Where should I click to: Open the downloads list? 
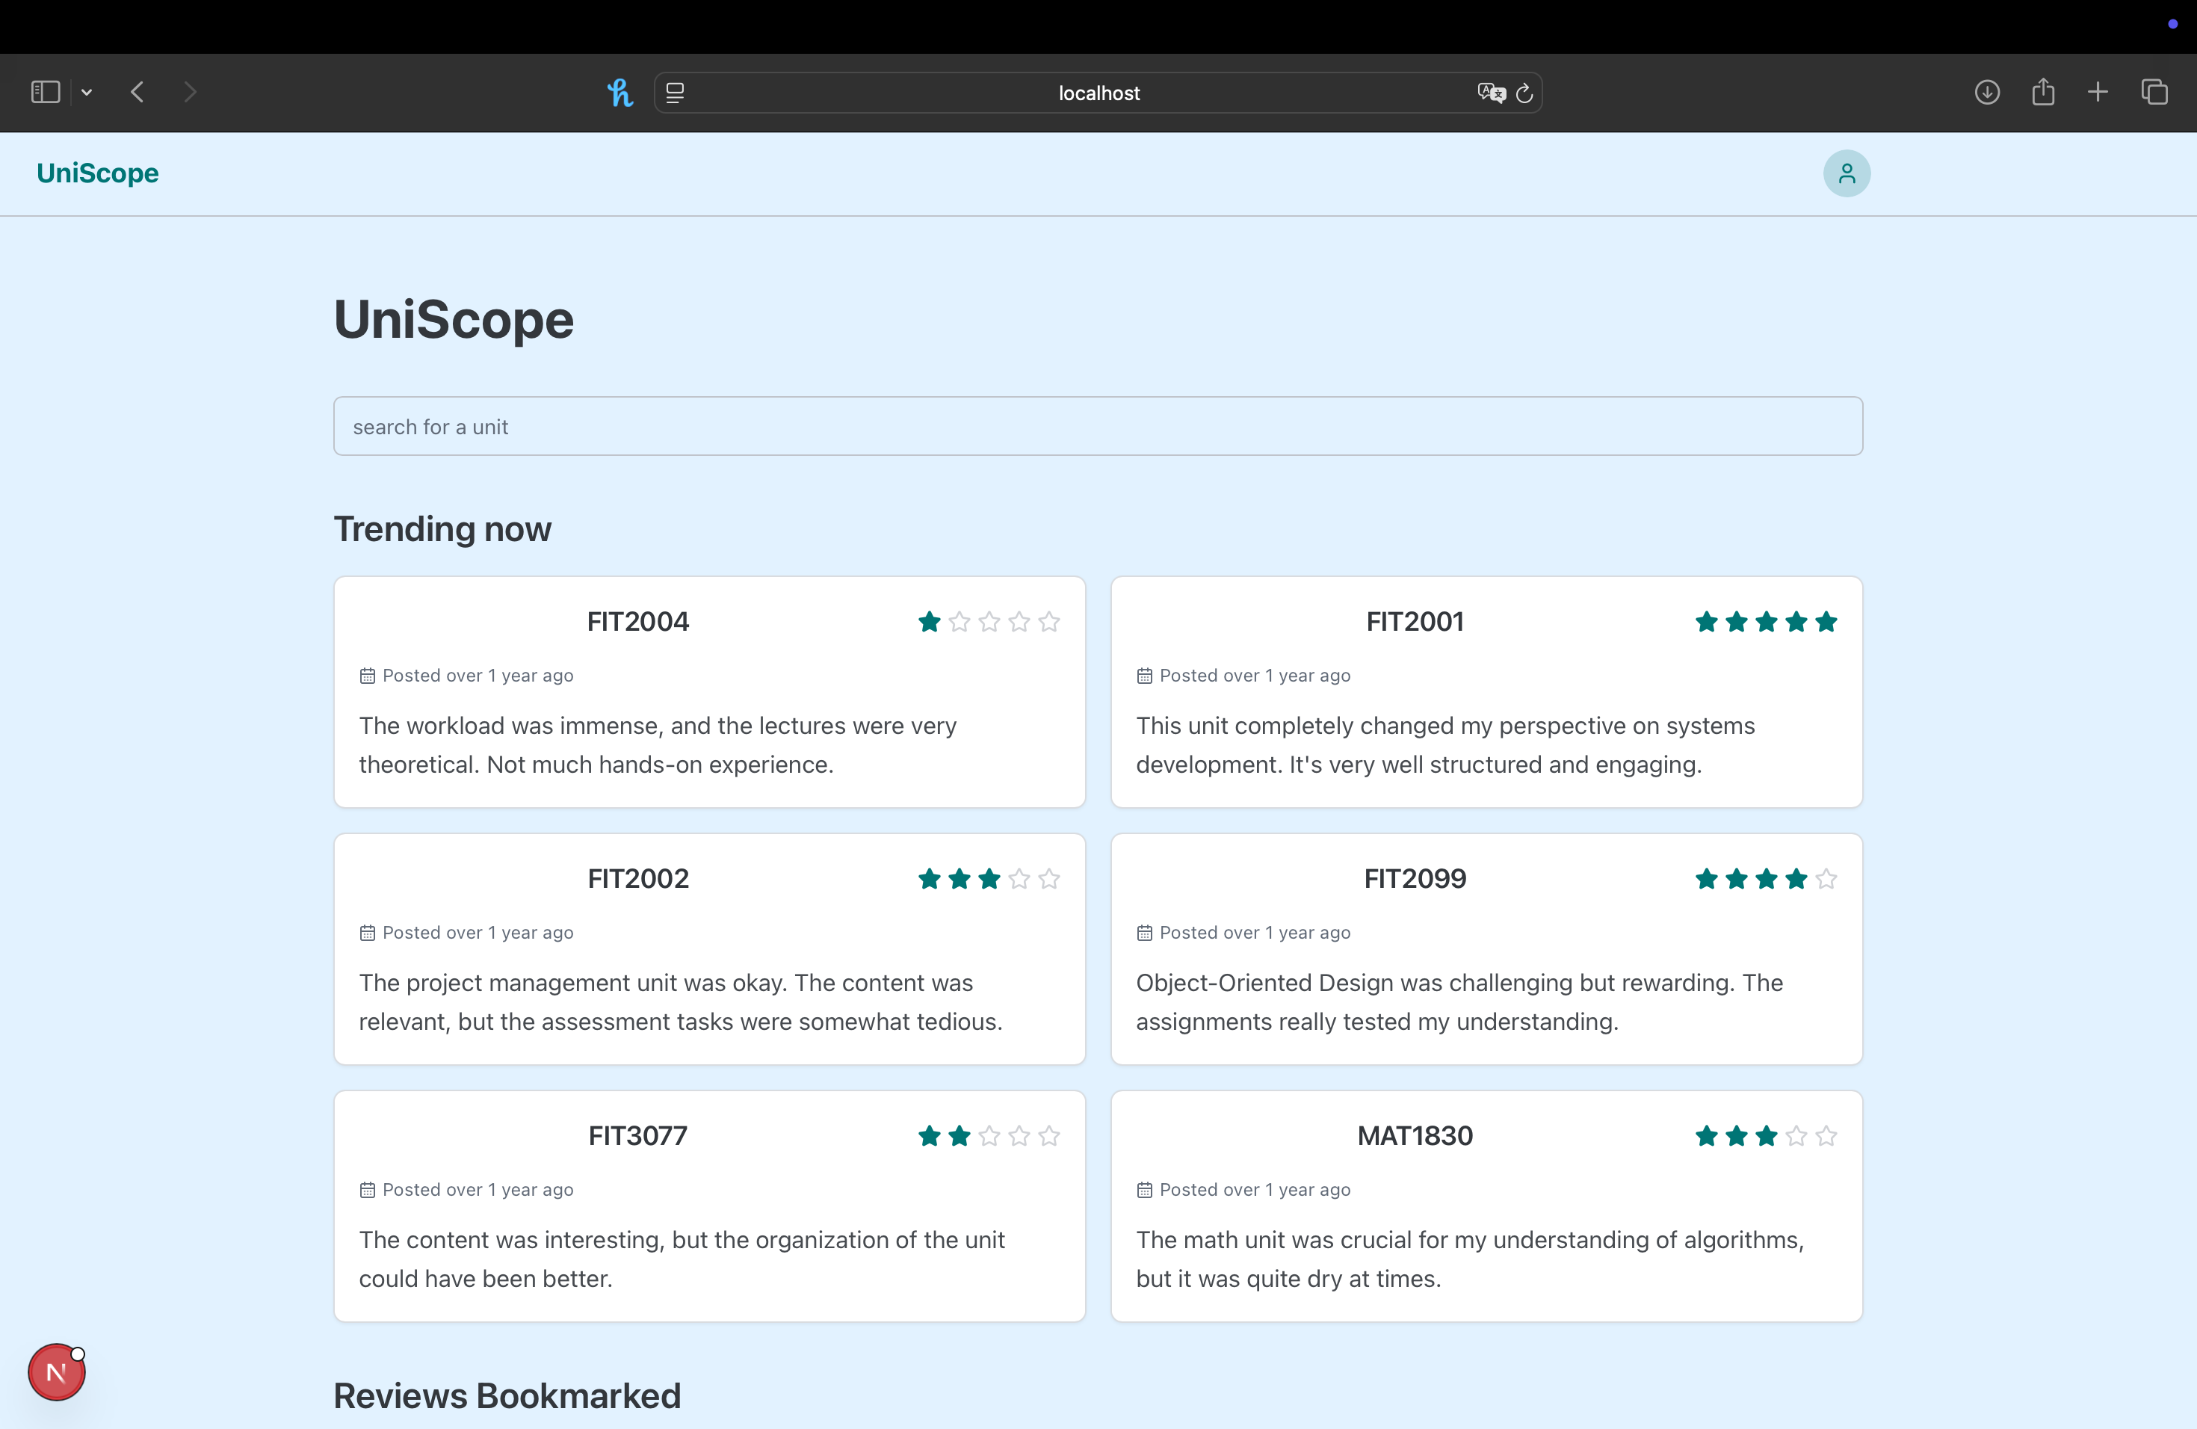[x=1988, y=91]
